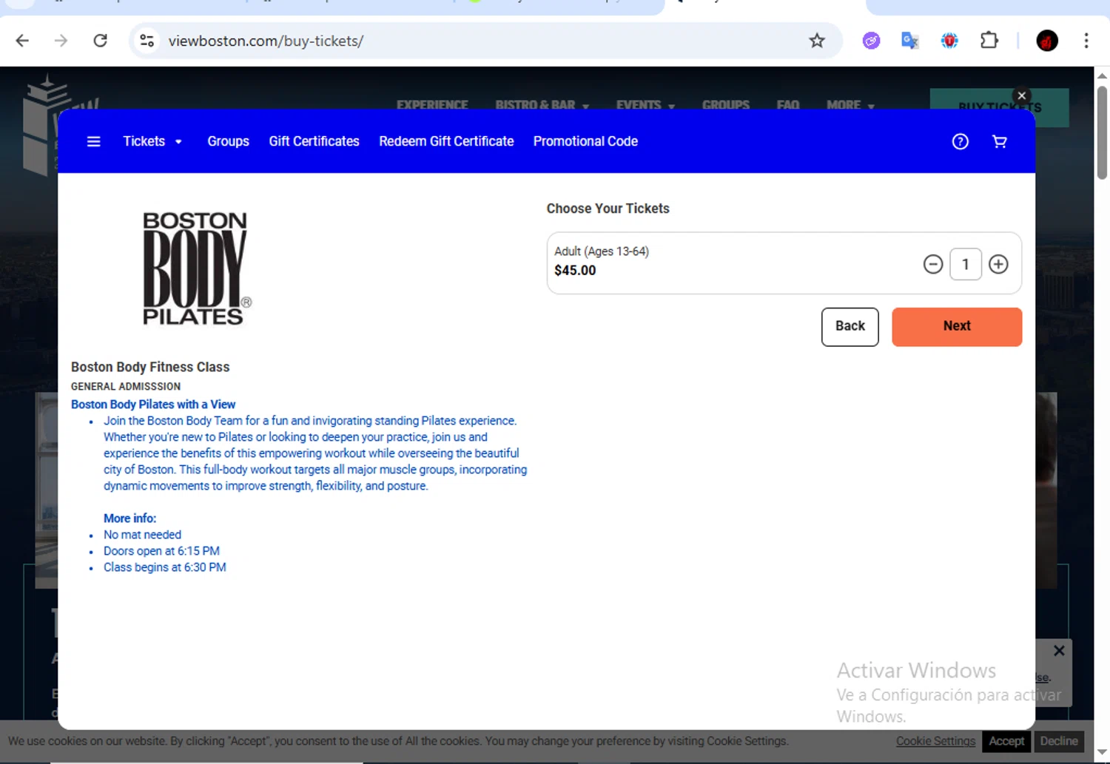Open Promotional Code item
The height and width of the screenshot is (764, 1110).
tap(585, 141)
